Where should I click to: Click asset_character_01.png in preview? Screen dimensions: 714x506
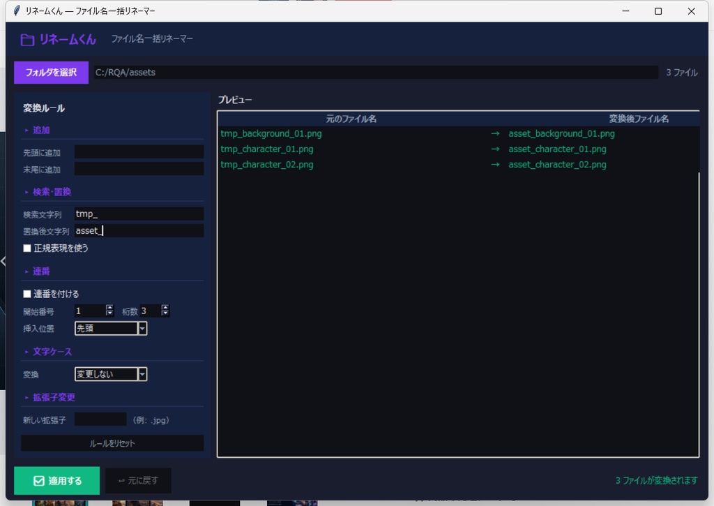(x=557, y=149)
